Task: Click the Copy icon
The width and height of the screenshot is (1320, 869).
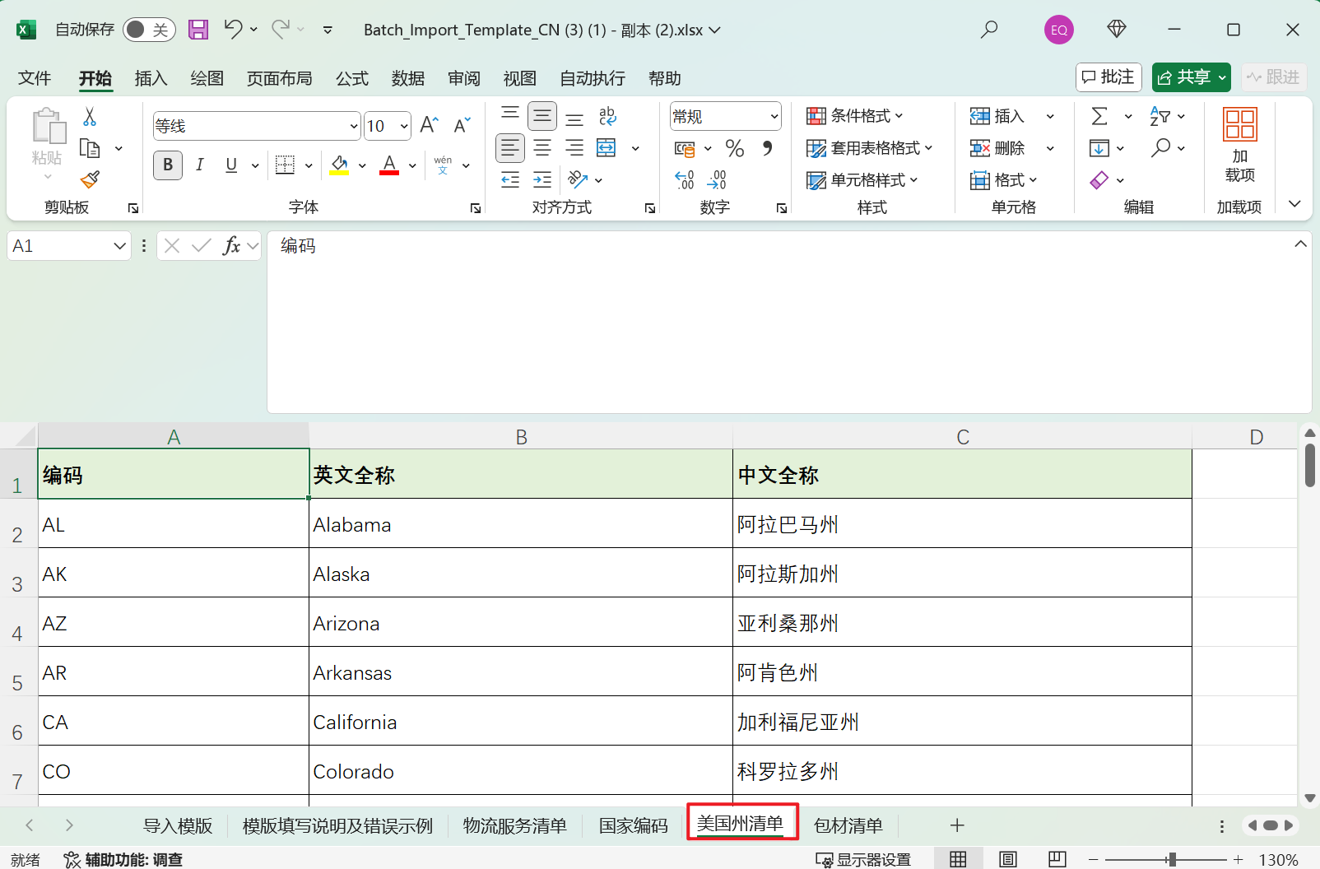Action: [x=90, y=148]
